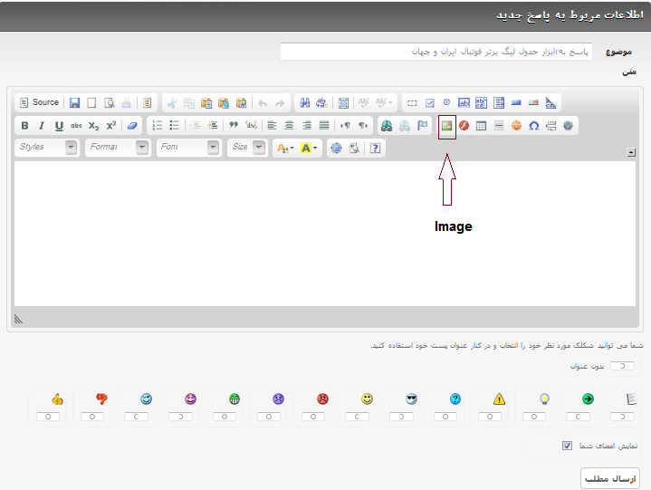Select the بدون عنوان radio option
Image resolution: width=651 pixels, height=490 pixels.
point(622,367)
